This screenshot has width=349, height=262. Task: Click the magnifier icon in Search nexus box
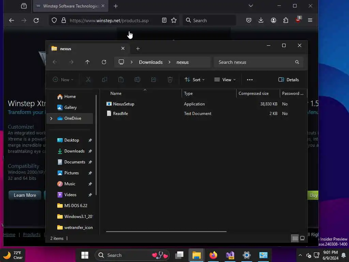(297, 62)
